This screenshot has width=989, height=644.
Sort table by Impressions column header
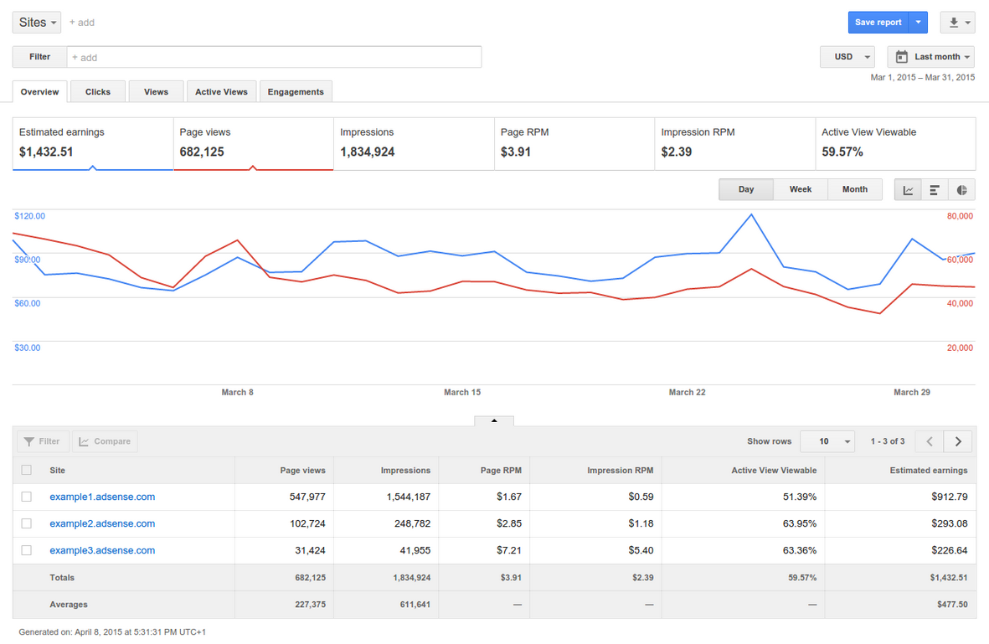click(405, 471)
